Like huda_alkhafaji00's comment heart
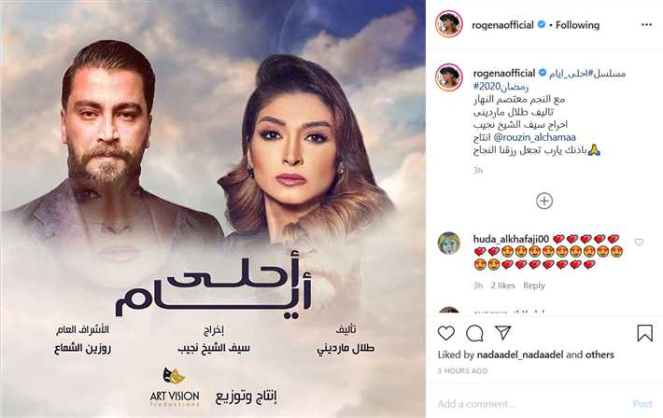The image size is (663, 418). tap(639, 243)
